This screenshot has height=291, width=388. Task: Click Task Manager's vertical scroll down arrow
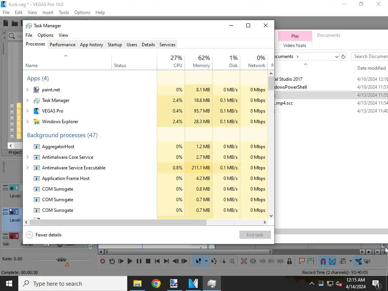coord(271,216)
